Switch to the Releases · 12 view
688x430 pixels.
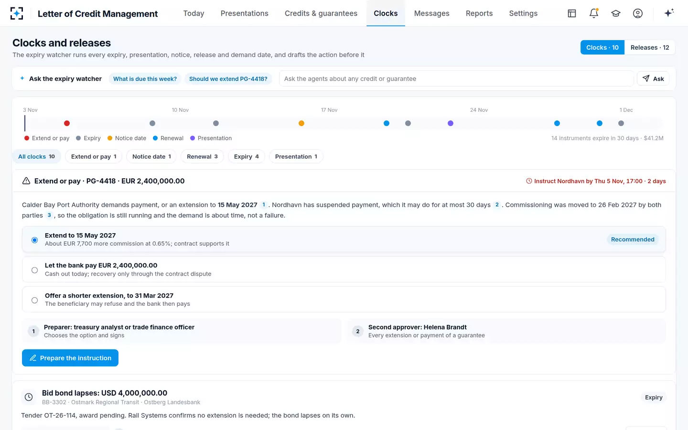pyautogui.click(x=650, y=47)
